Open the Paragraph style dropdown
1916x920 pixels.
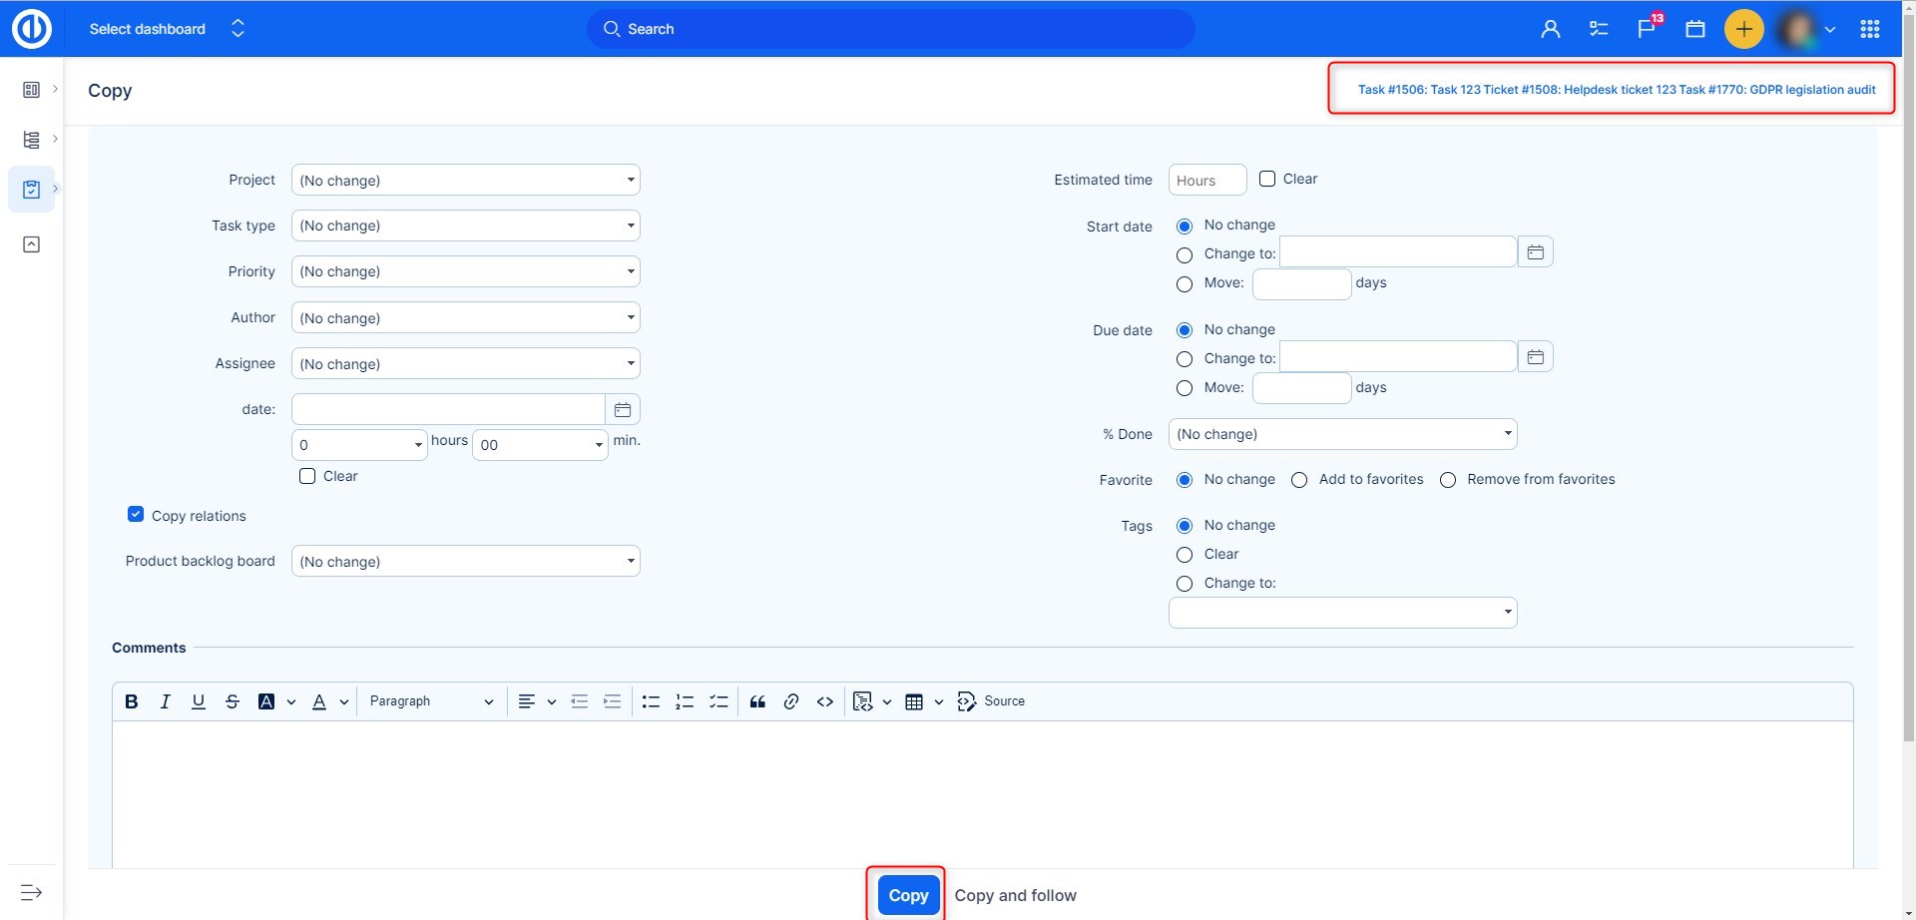click(430, 701)
